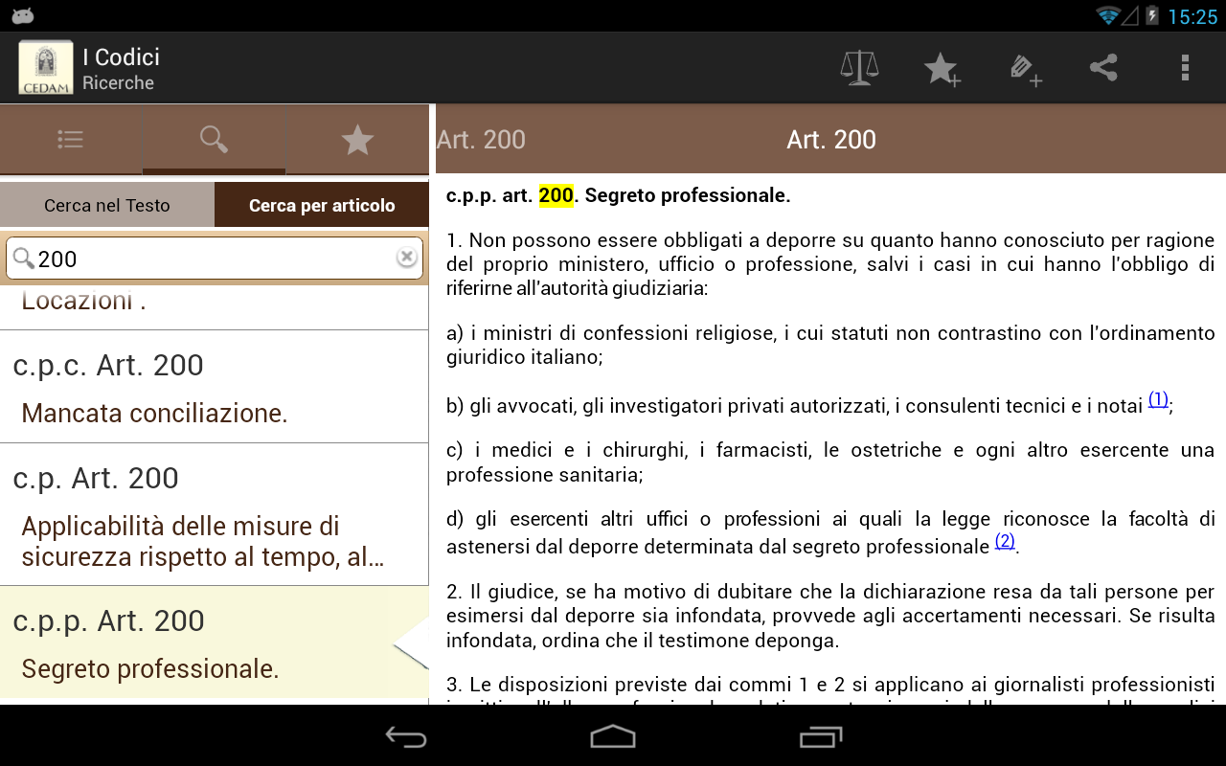Open result c.p. Art. 200
Image resolution: width=1226 pixels, height=766 pixels.
[x=96, y=478]
